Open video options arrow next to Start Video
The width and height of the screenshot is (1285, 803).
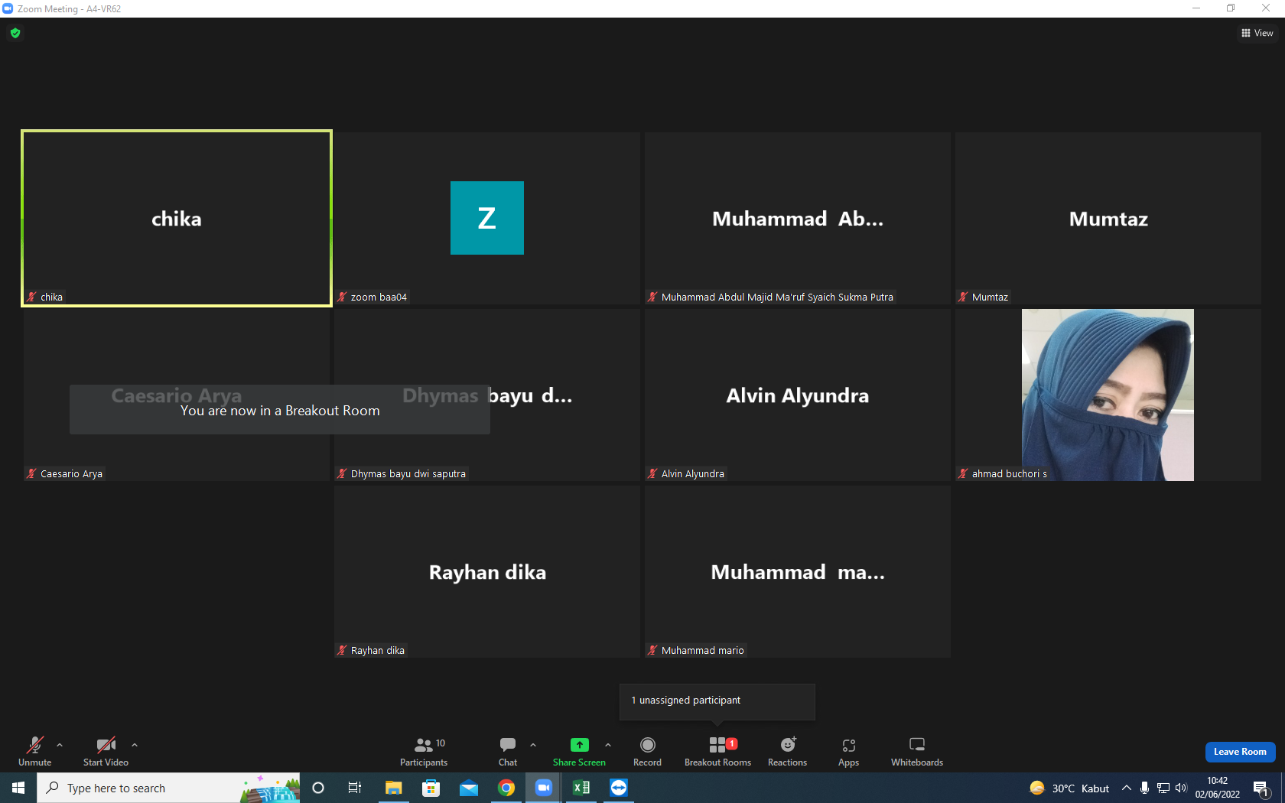click(135, 745)
